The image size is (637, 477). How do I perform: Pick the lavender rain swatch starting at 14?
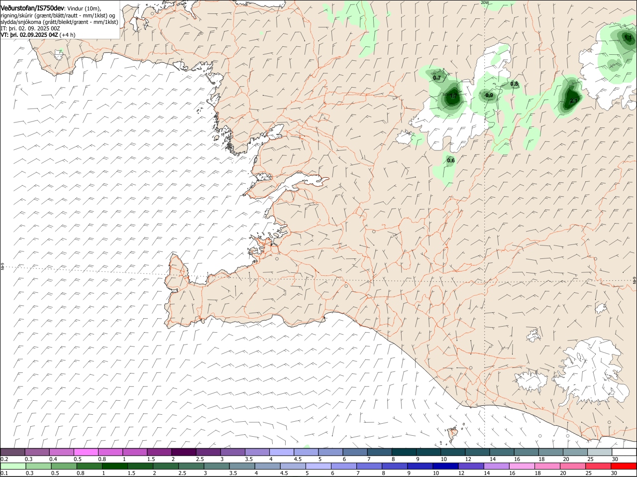(496, 466)
